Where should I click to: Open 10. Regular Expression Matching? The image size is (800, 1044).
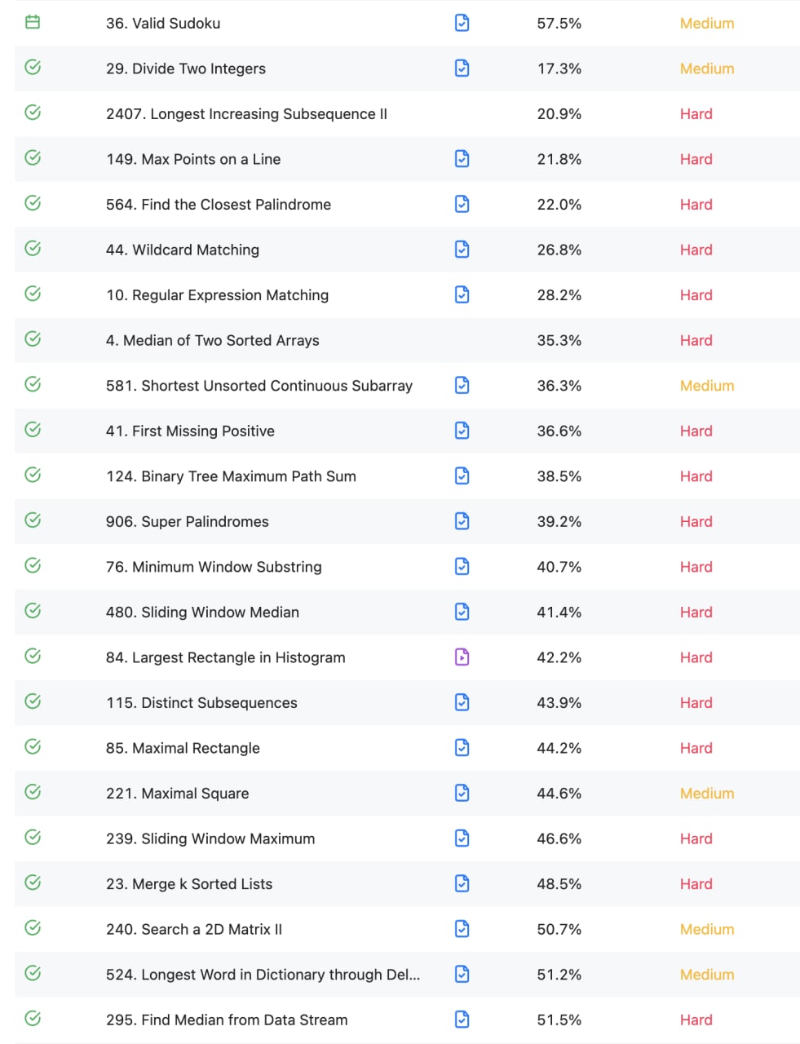tap(218, 295)
